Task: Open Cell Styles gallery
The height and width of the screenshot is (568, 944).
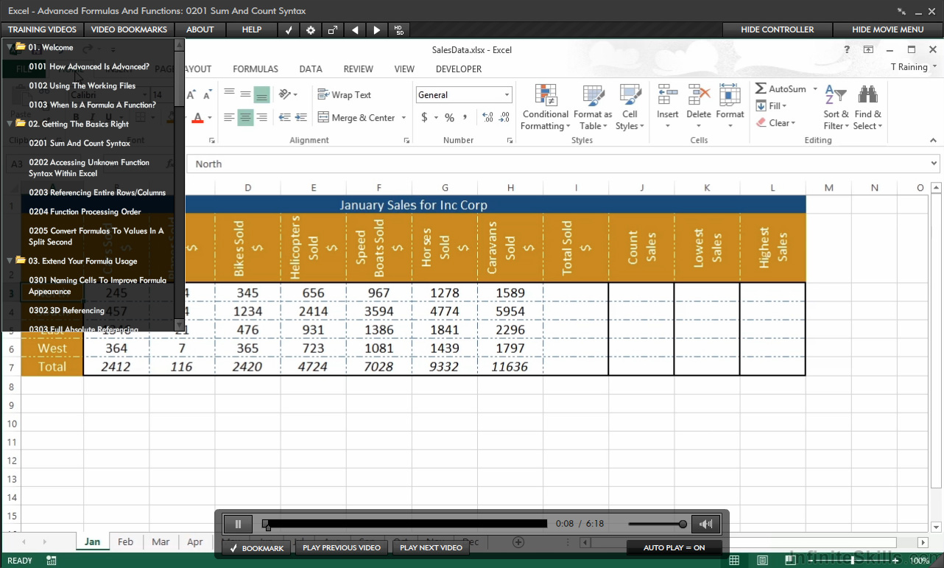Action: point(630,108)
